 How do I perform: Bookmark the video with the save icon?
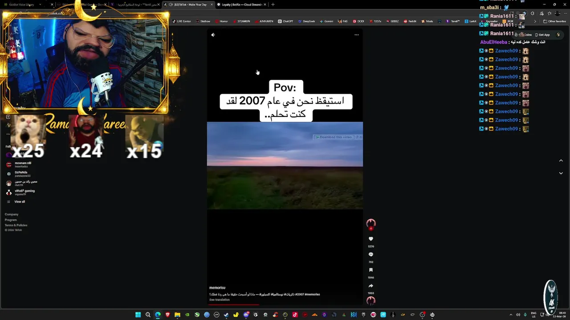tap(371, 270)
